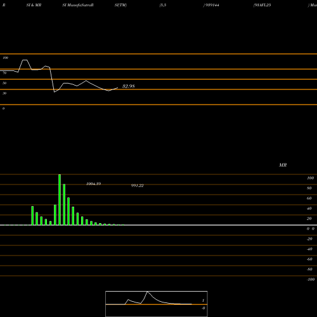Click the MR axis label 20

(309, 219)
